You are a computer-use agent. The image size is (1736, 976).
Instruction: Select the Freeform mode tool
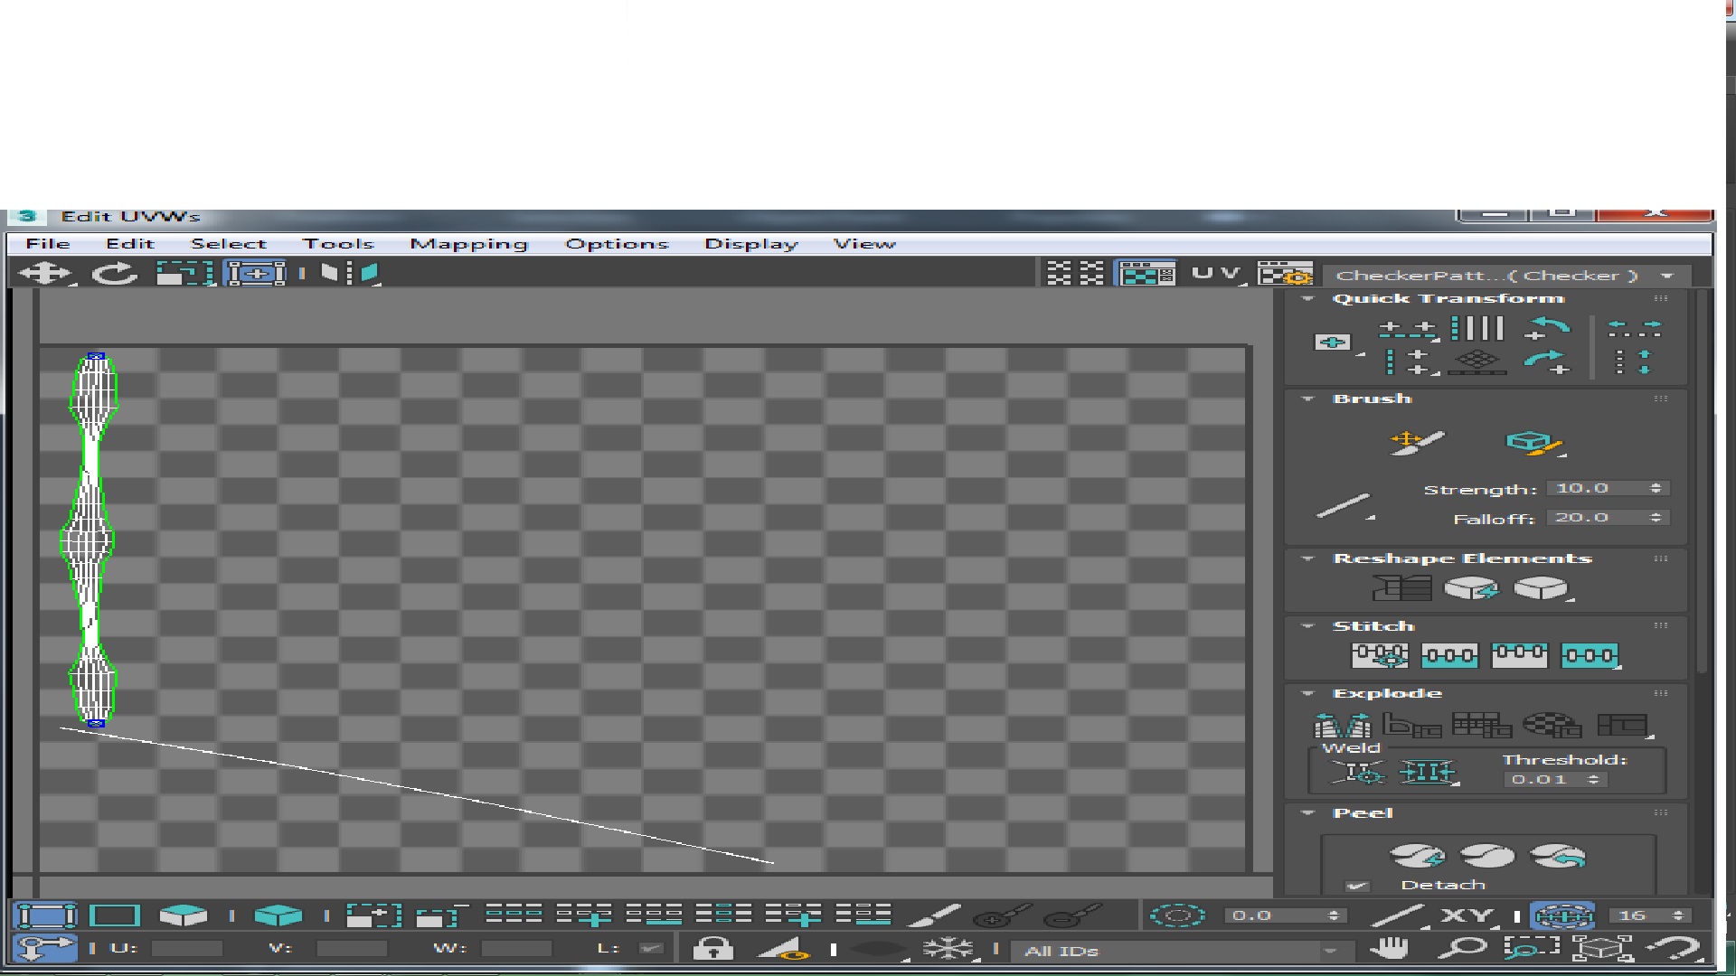255,273
